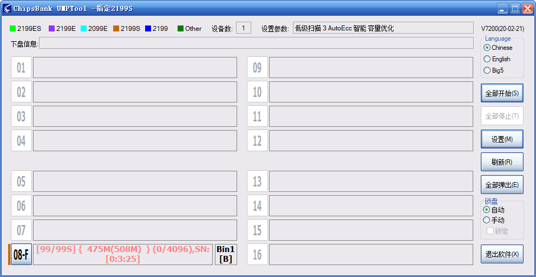Click port number 13 button
Viewport: 536px width, 277px height.
point(257,181)
